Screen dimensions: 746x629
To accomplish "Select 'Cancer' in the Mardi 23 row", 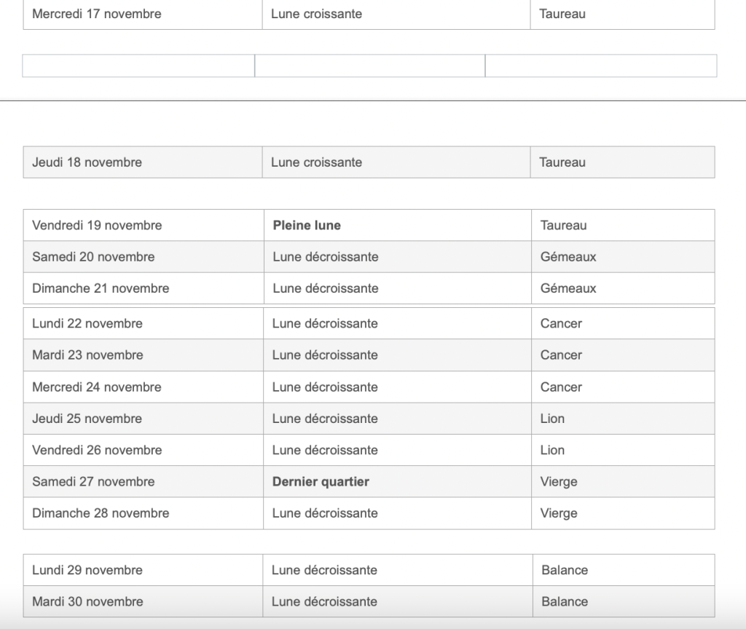I will [561, 355].
